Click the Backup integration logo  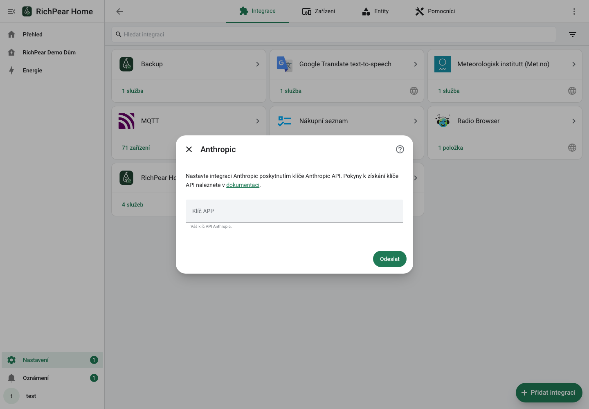[x=126, y=64]
